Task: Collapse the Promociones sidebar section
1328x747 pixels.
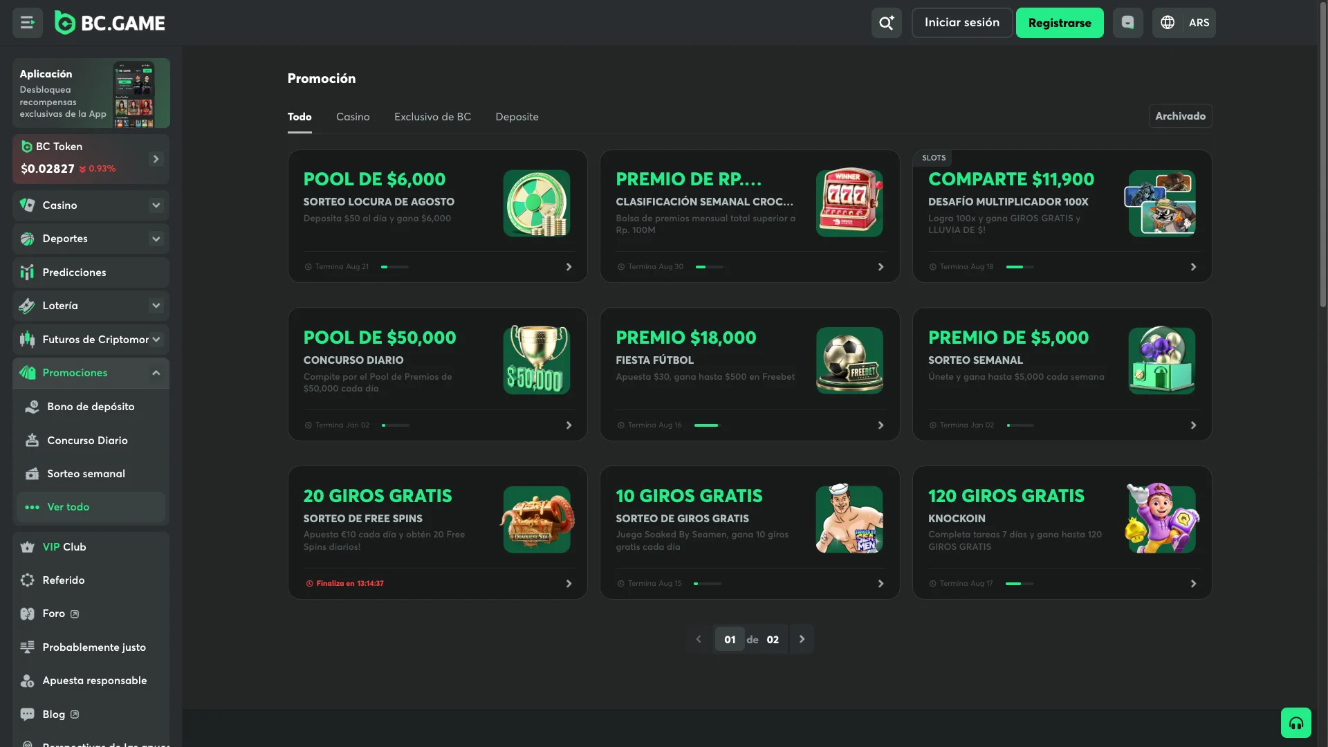Action: (156, 373)
